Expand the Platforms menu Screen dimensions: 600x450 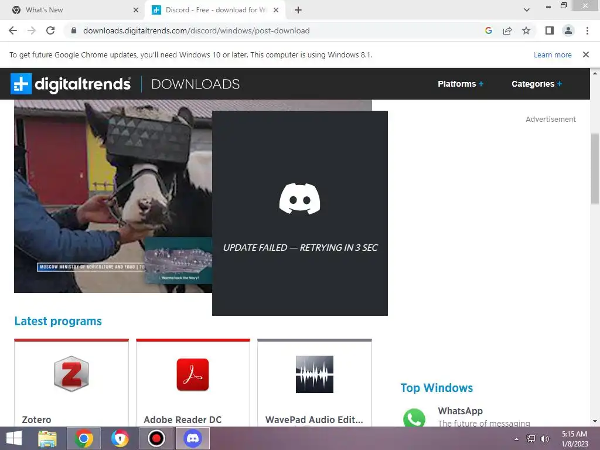461,84
